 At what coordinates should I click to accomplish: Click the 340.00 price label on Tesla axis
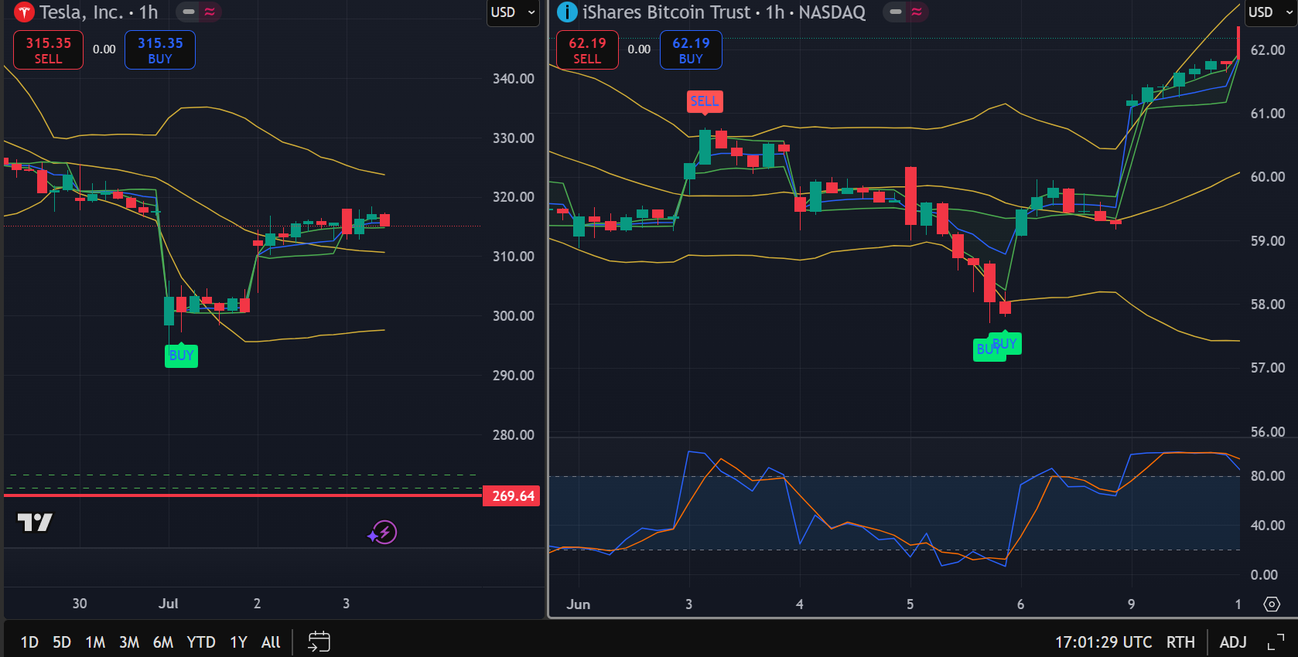point(514,79)
